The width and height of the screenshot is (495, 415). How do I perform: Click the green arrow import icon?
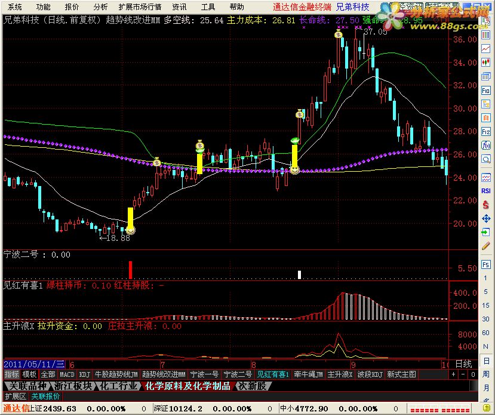point(486,233)
